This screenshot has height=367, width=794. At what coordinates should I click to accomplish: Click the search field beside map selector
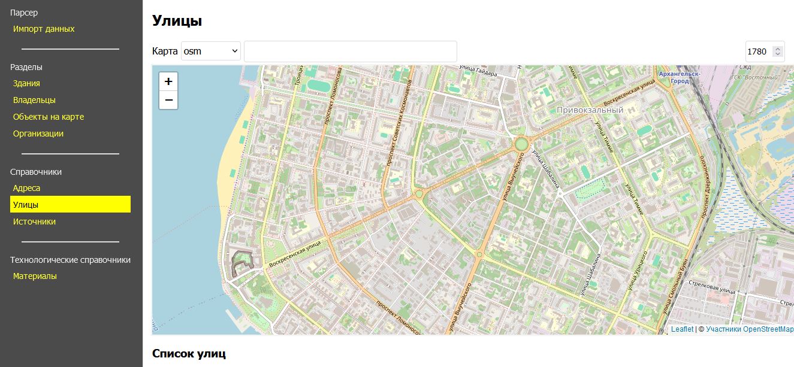pos(350,51)
